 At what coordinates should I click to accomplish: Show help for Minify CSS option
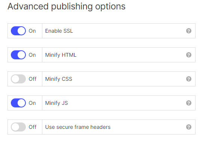(189, 79)
